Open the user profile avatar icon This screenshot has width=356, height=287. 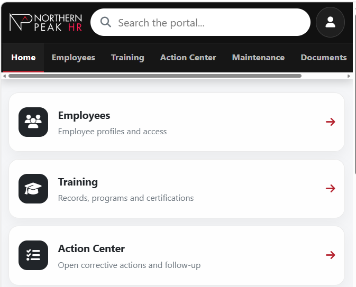330,22
